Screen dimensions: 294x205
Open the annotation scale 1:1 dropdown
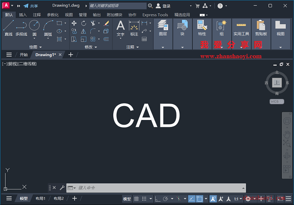(x=238, y=199)
